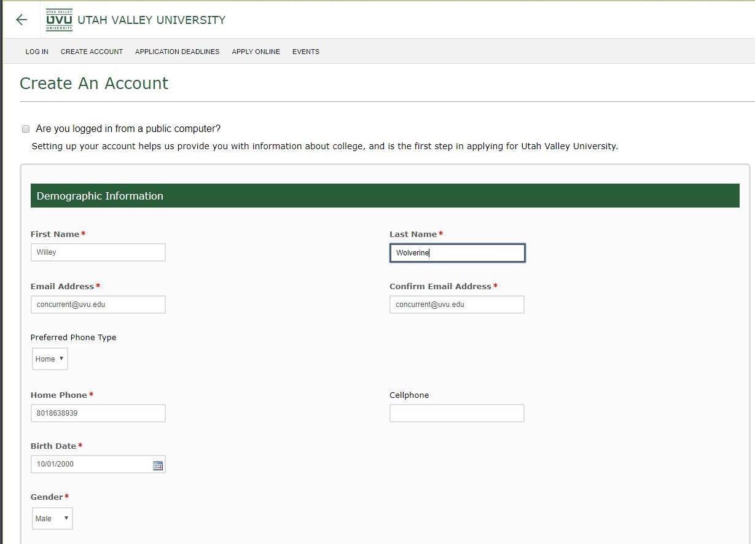The height and width of the screenshot is (544, 755).
Task: Click the Create An Account heading
Action: 94,84
